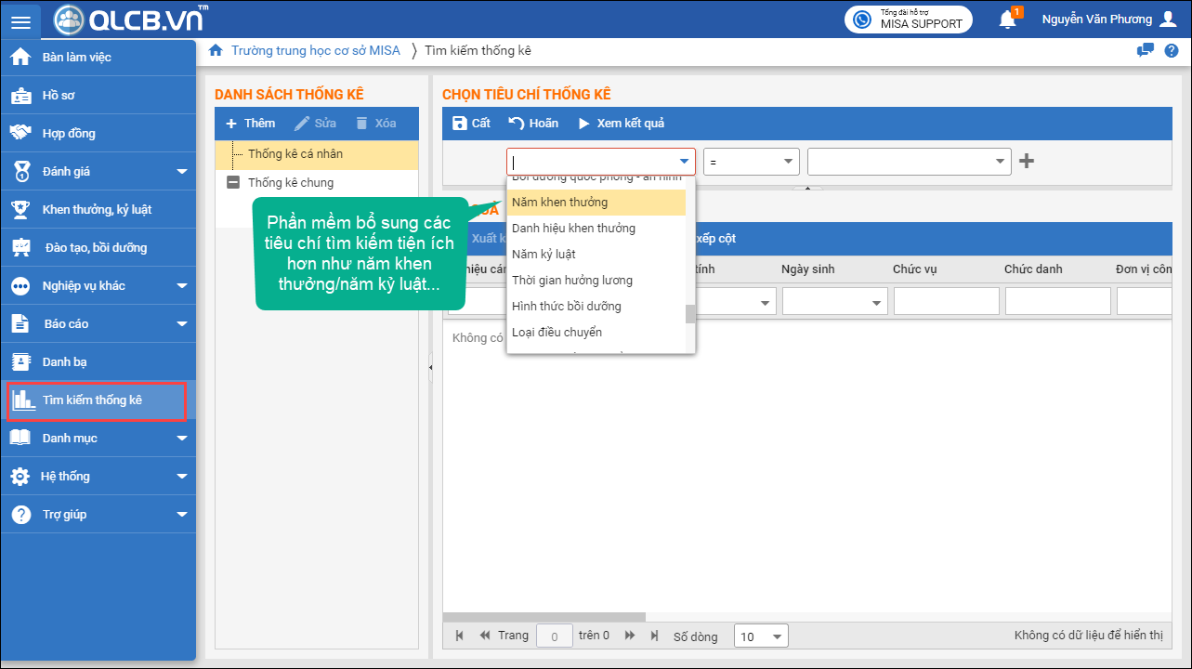Open the help question mark icon
The height and width of the screenshot is (669, 1192).
(x=1171, y=50)
